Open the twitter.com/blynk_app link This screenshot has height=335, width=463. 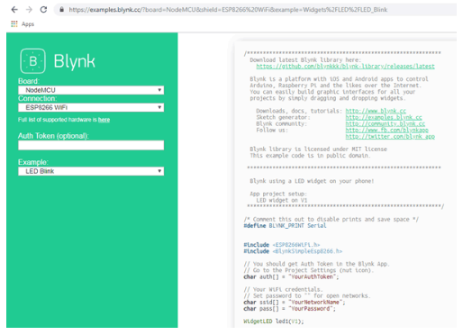click(390, 137)
